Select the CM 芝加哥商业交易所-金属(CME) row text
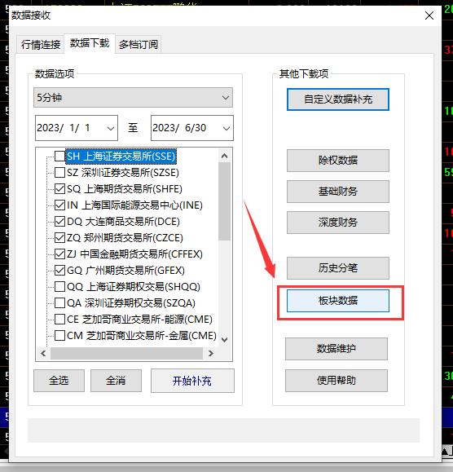Screen dimensions: 453x472 point(142,335)
